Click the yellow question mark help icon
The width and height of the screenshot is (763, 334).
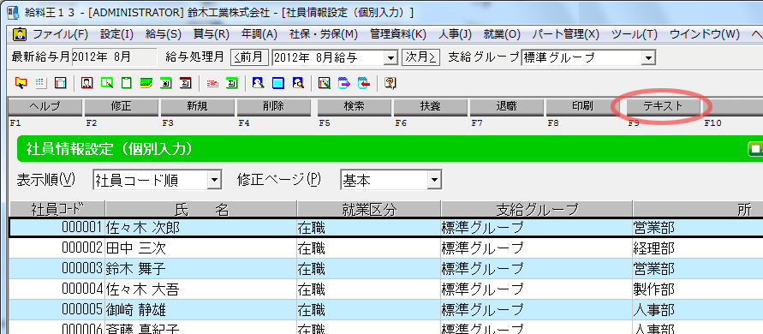click(x=390, y=83)
